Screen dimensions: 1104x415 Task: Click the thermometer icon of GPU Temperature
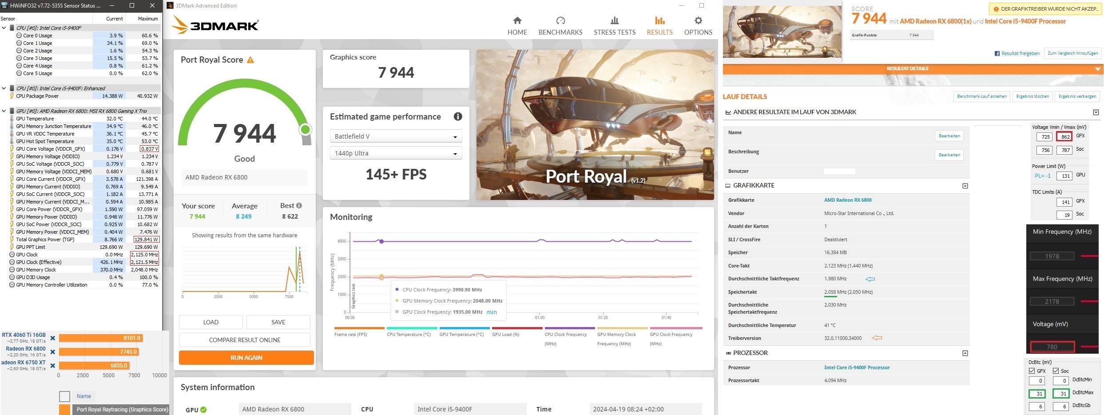point(12,119)
